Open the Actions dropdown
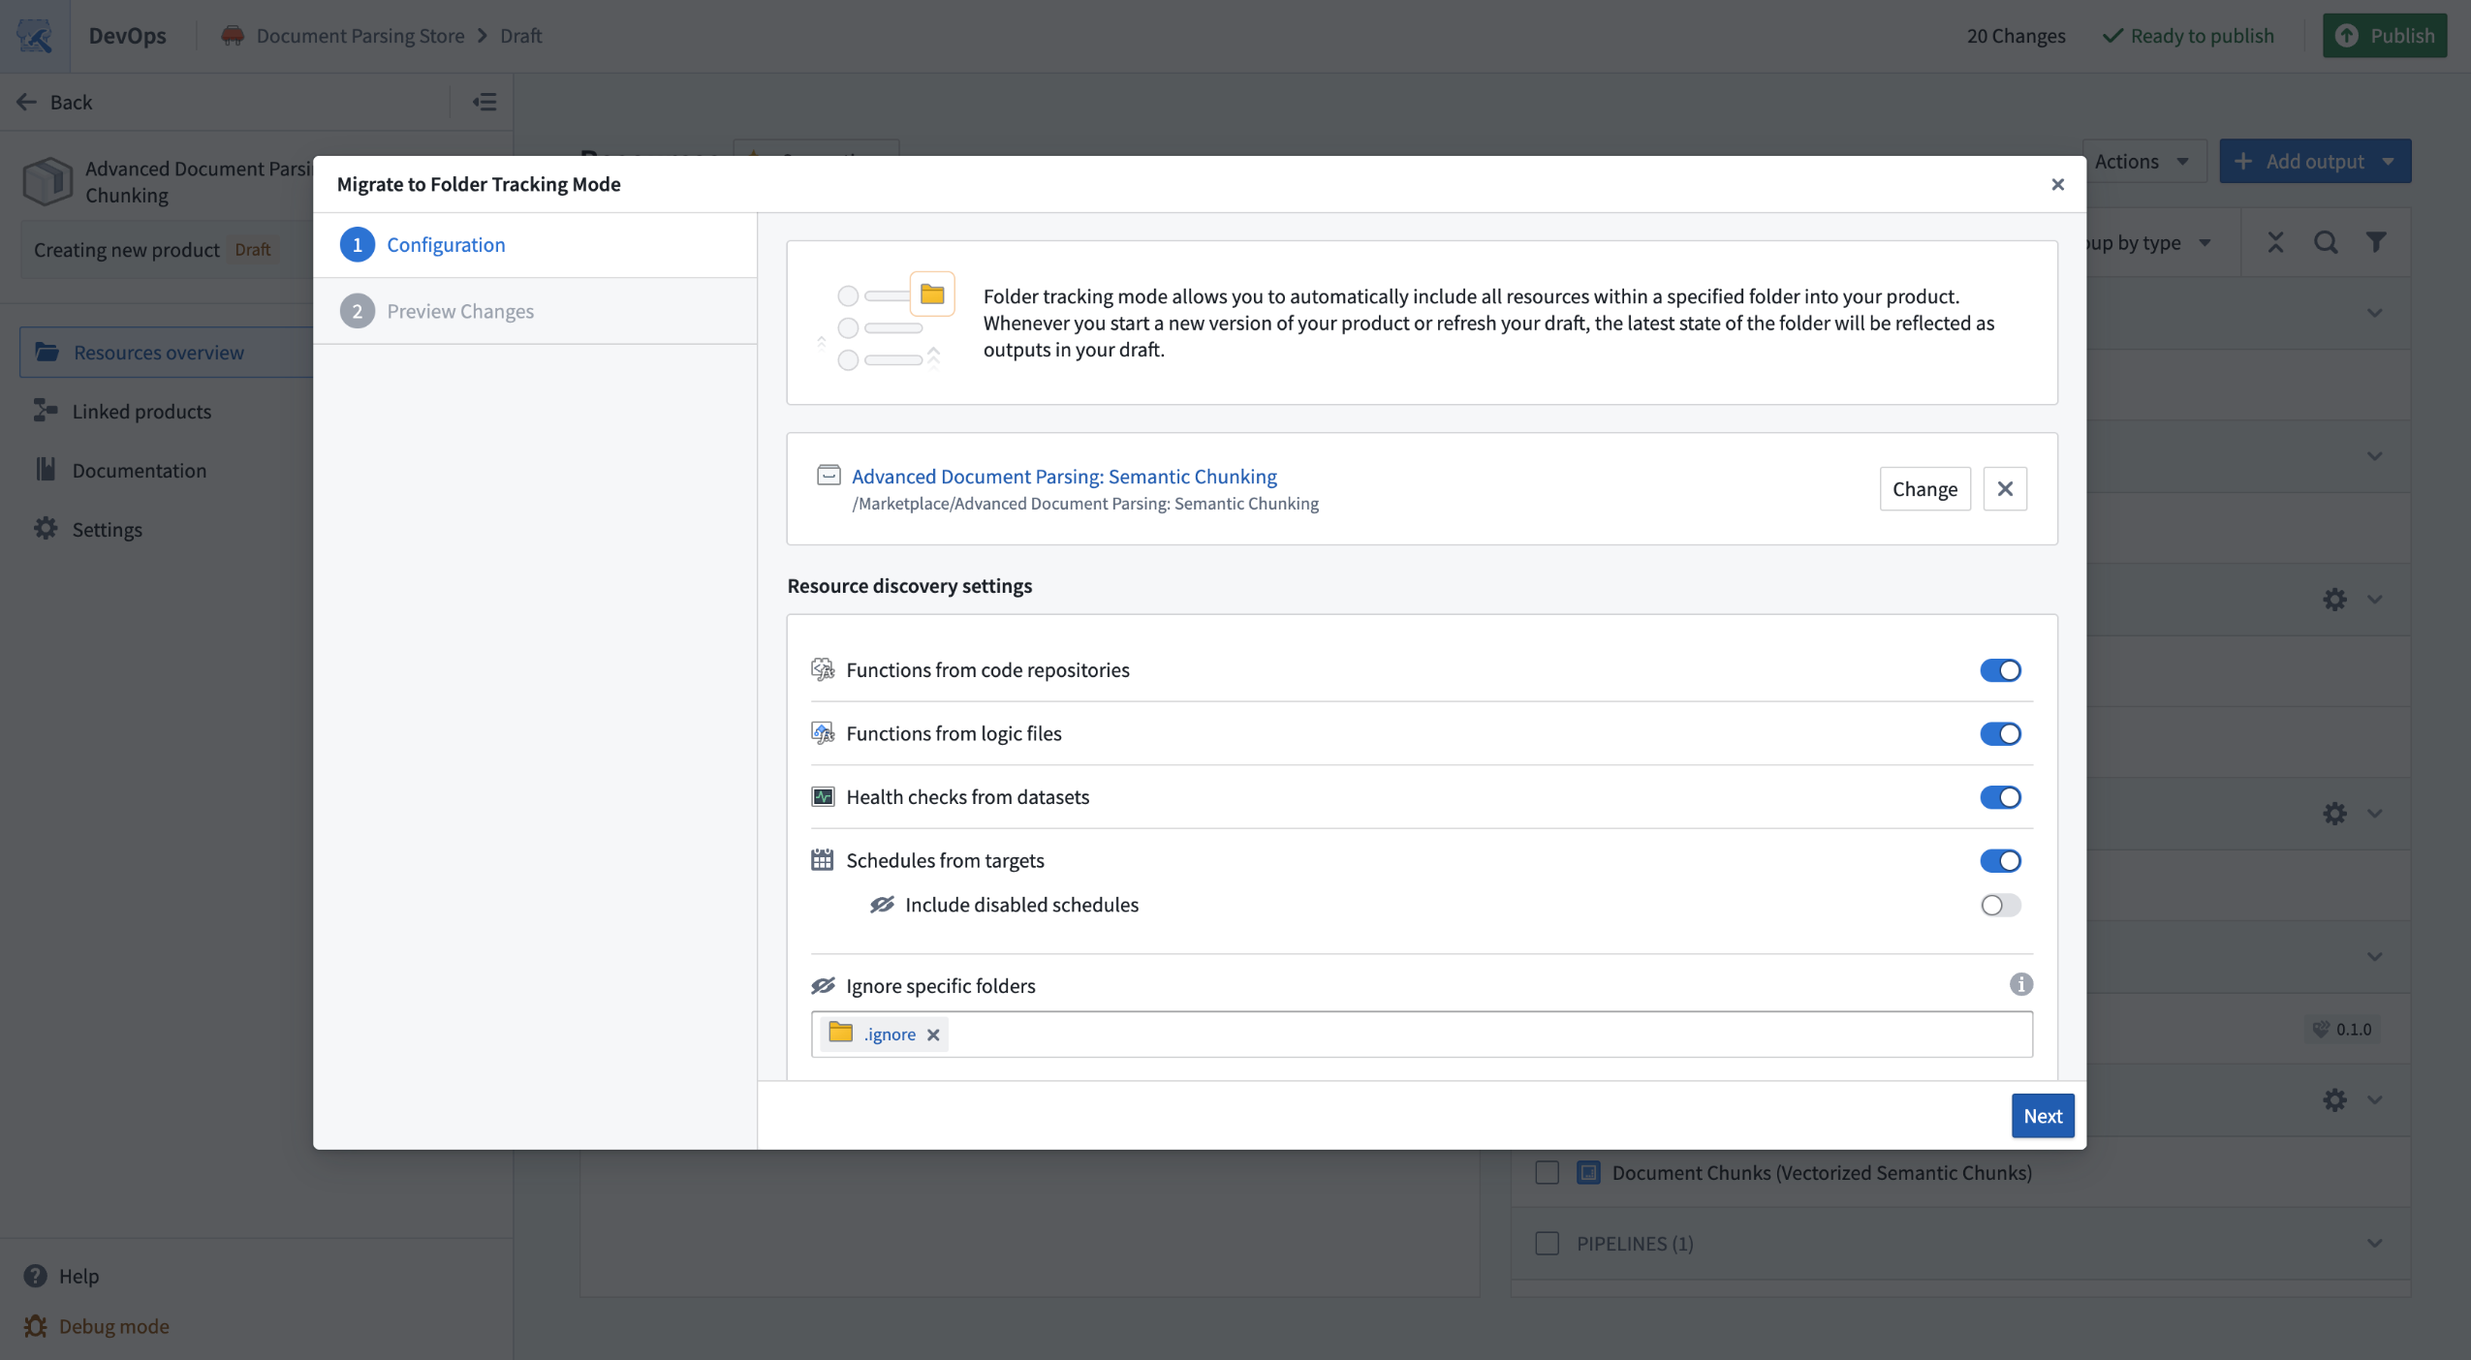The height and width of the screenshot is (1360, 2471). pyautogui.click(x=2142, y=161)
